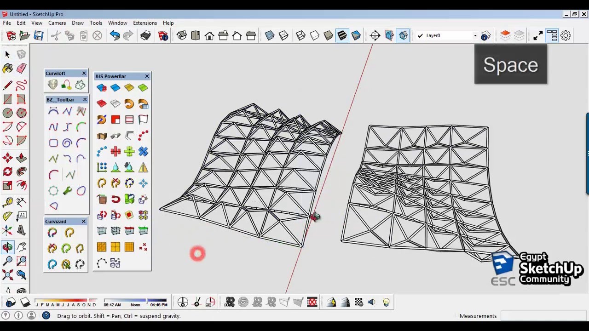Open the Layer0 layer dropdown
The height and width of the screenshot is (331, 589).
point(475,35)
